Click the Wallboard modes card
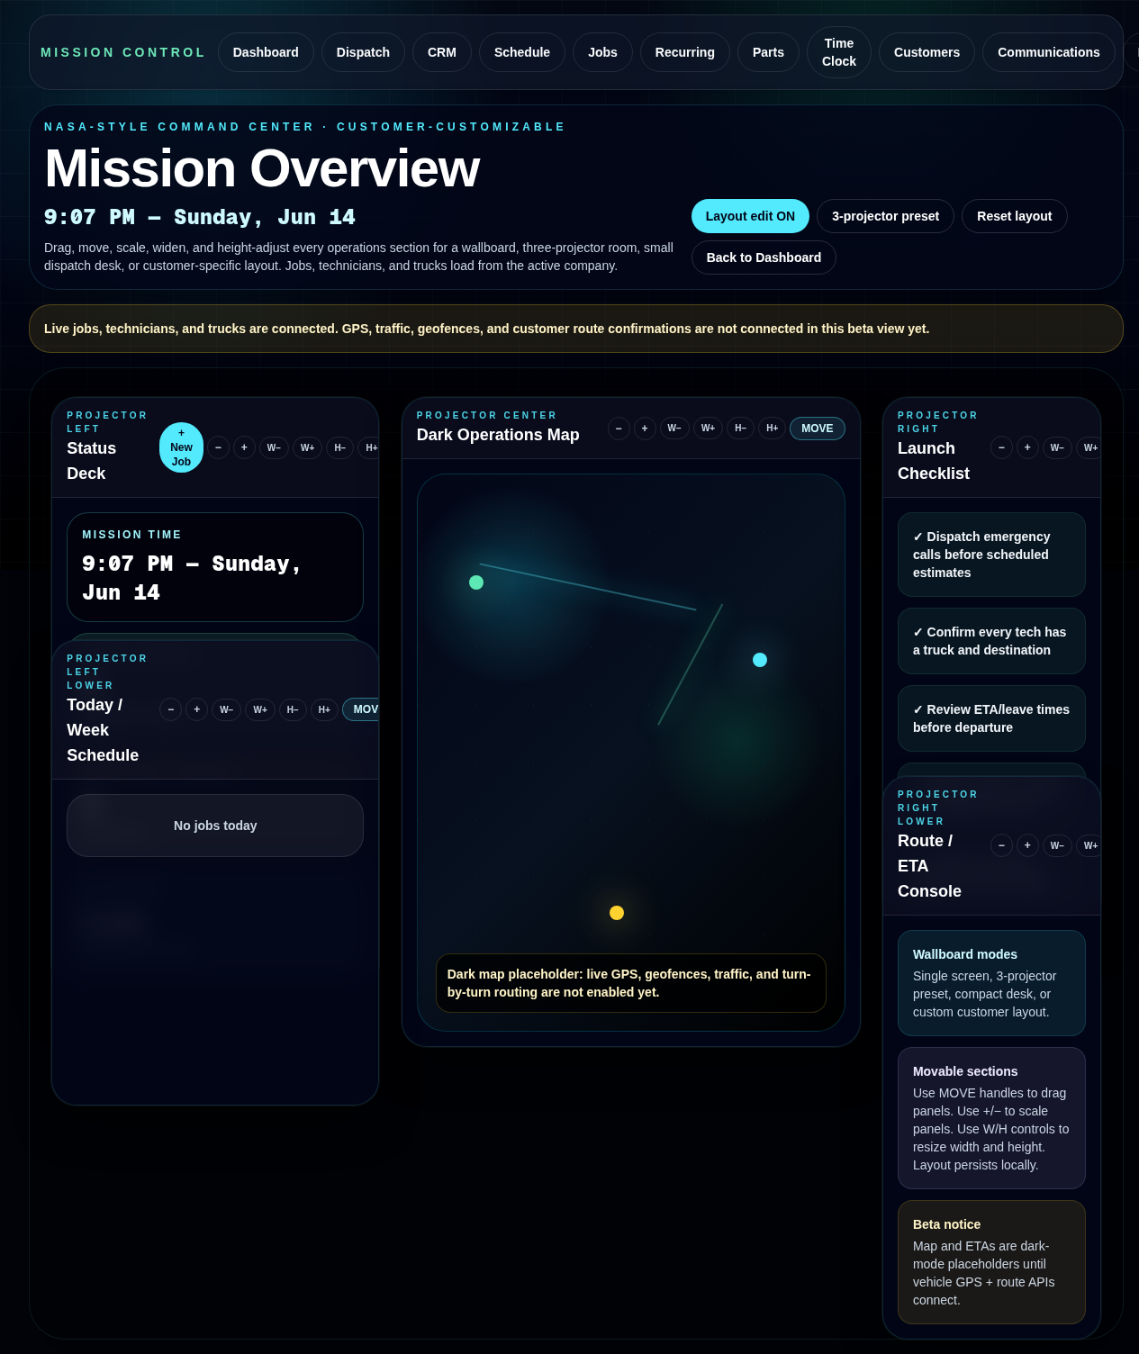The image size is (1139, 1354). pos(991,983)
